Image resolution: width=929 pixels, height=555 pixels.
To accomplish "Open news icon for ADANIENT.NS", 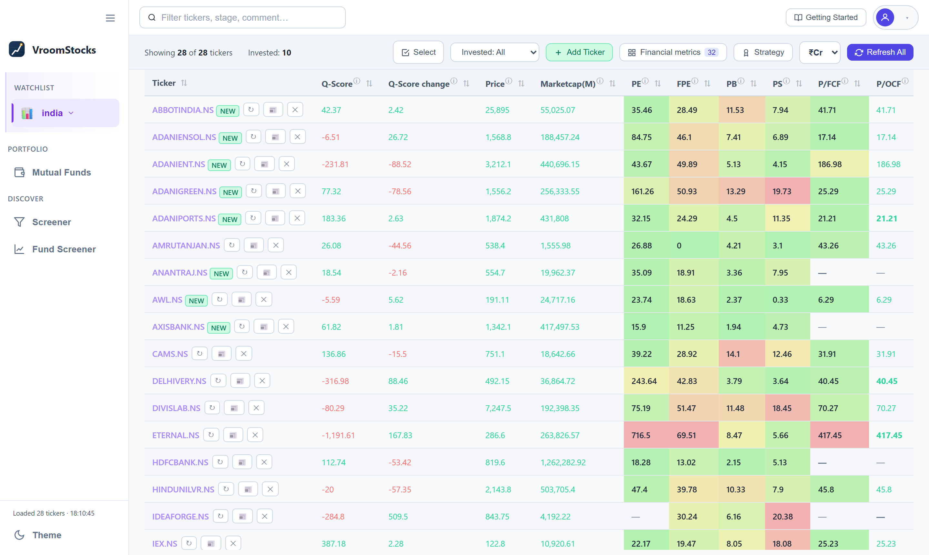I will (x=264, y=164).
